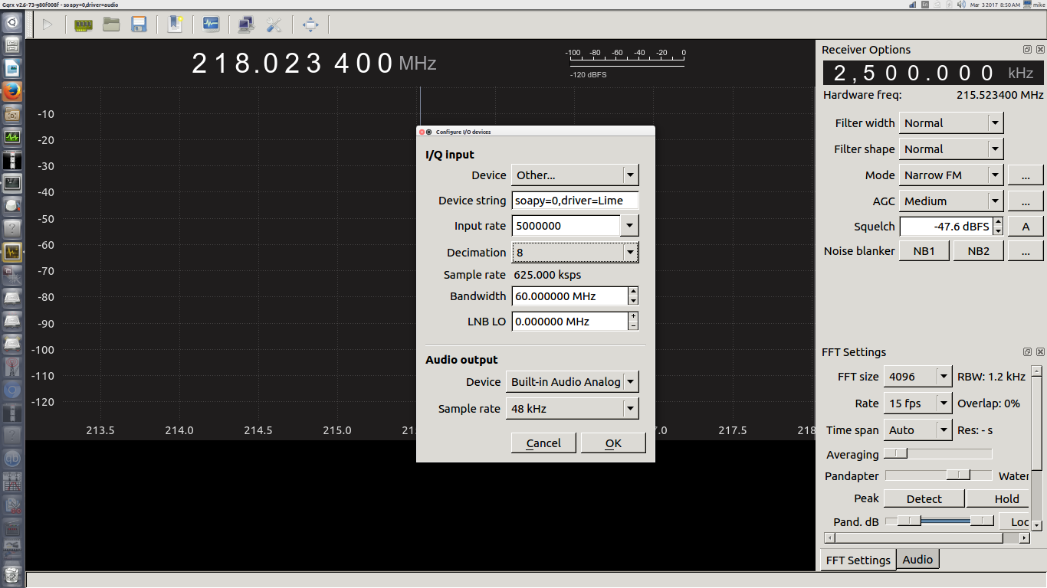Open the System Monitor dock icon

[x=12, y=138]
